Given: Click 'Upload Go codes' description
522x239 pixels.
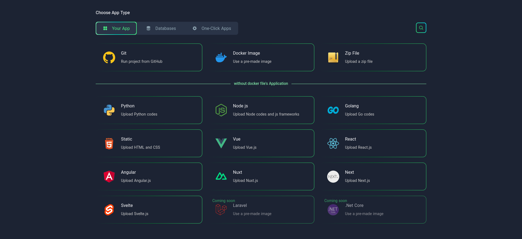Looking at the screenshot, I should coord(360,114).
